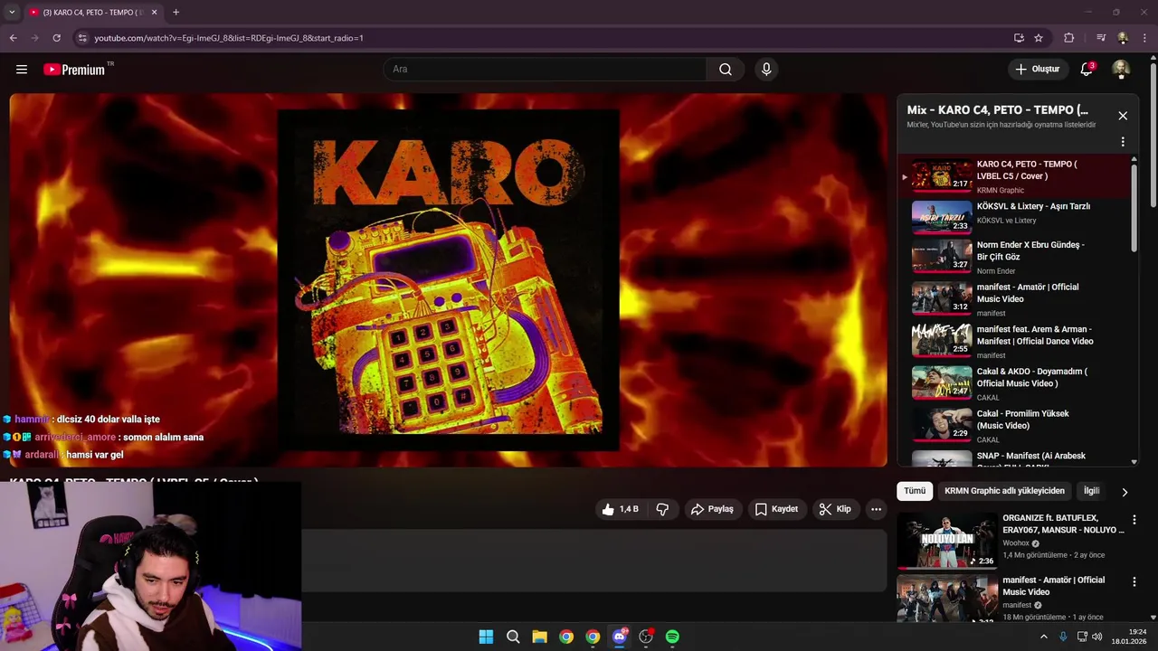The height and width of the screenshot is (651, 1158).
Task: Close the Mix playlist panel
Action: (1123, 116)
